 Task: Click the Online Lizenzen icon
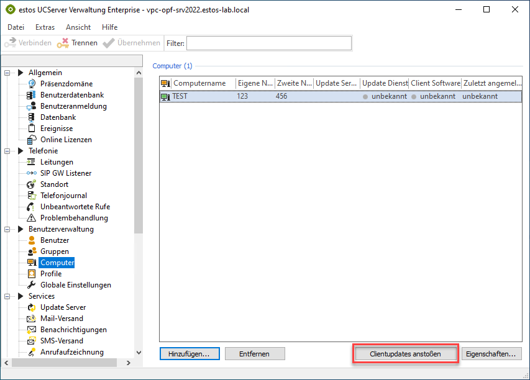32,140
